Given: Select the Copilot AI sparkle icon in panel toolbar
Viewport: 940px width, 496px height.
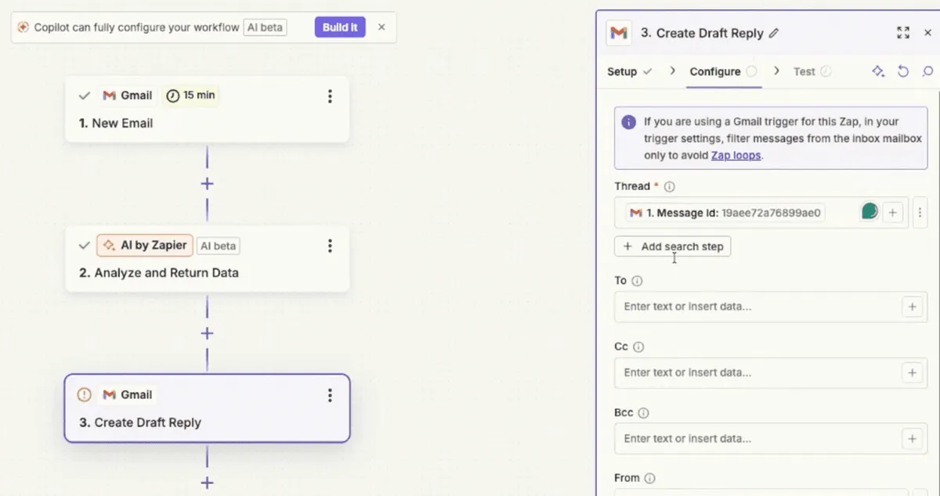Looking at the screenshot, I should click(878, 71).
